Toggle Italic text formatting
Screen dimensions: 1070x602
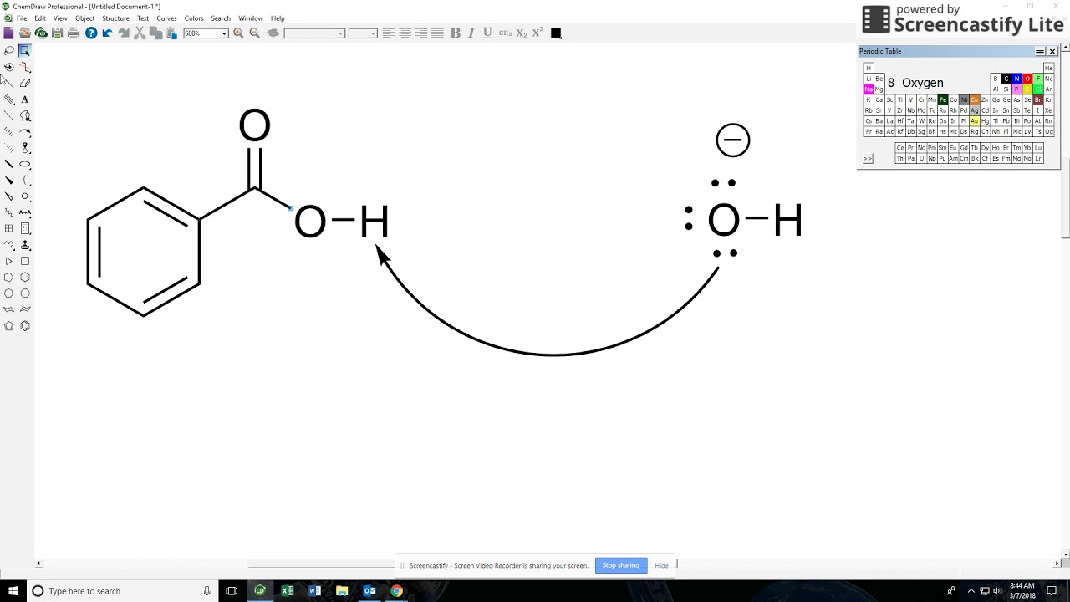pos(471,33)
